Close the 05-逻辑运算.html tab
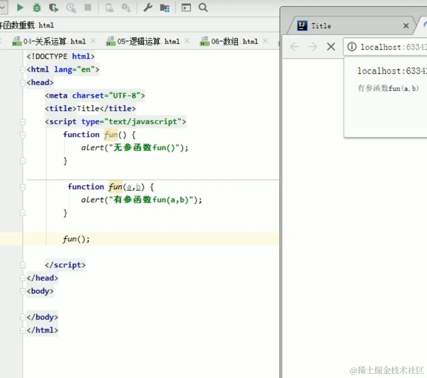The image size is (427, 378). pyautogui.click(x=187, y=41)
